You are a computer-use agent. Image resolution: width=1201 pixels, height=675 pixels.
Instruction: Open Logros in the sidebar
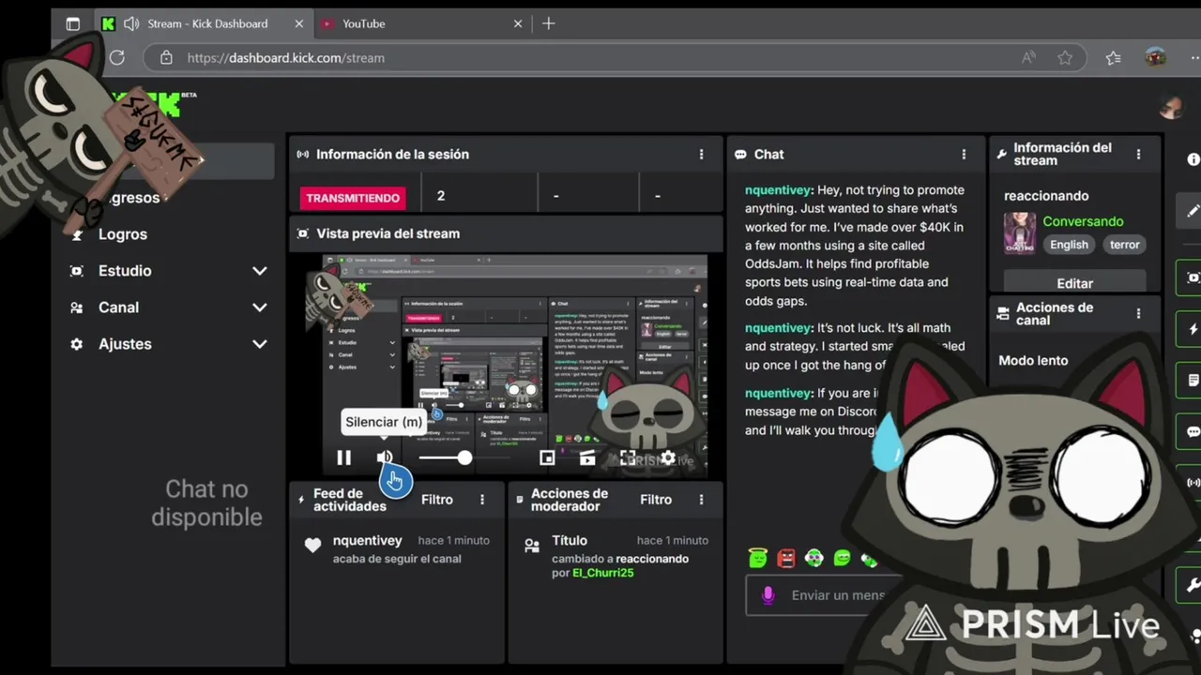pos(123,234)
